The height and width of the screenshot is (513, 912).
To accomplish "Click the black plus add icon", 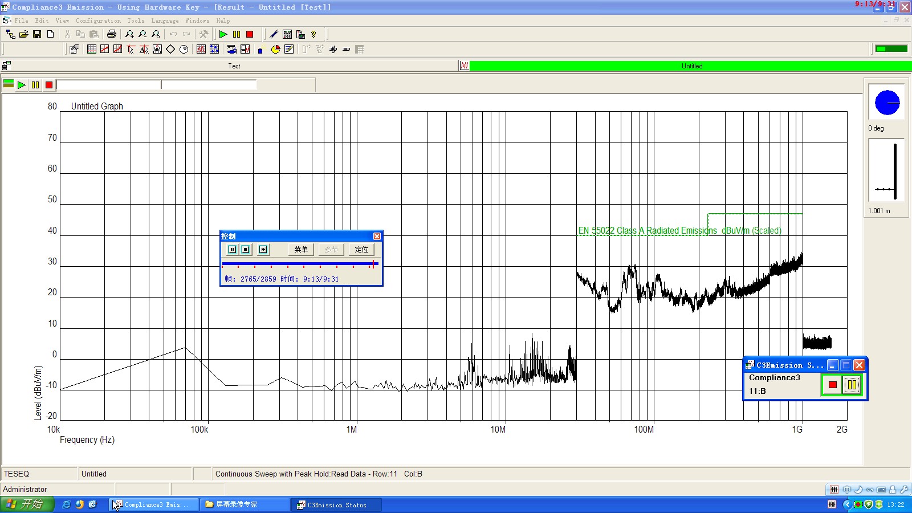I will coord(333,50).
